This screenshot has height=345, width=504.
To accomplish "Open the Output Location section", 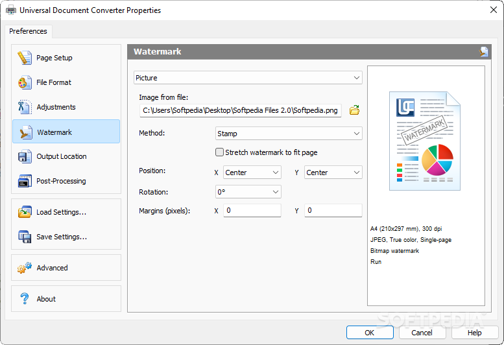I will pyautogui.click(x=66, y=156).
